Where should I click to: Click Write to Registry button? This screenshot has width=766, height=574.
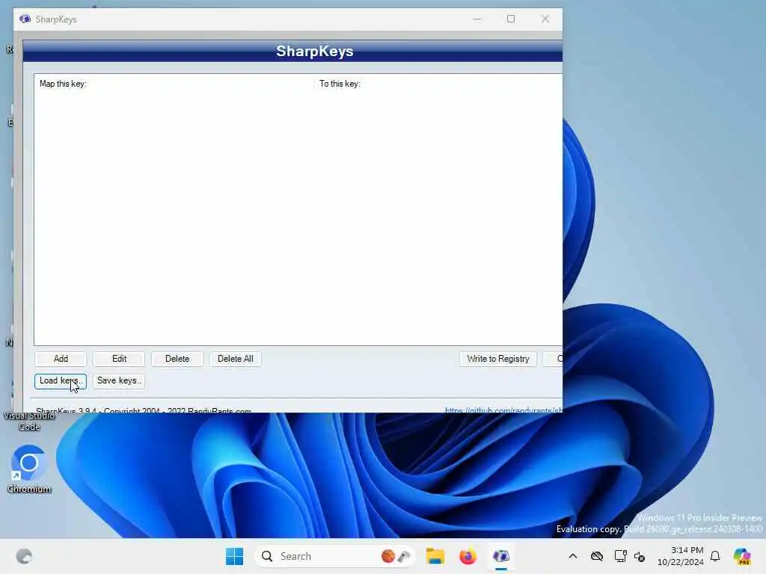coord(497,359)
